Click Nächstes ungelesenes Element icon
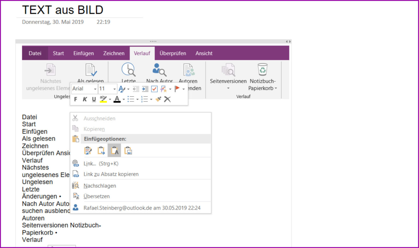419x248 pixels. [x=50, y=70]
